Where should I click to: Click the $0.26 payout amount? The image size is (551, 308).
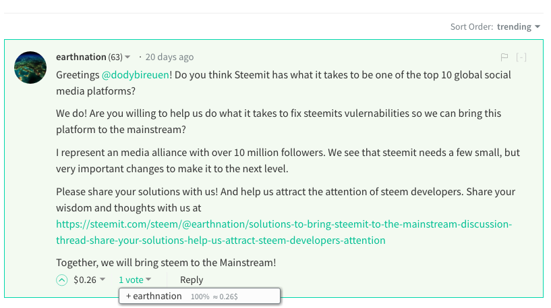coord(85,280)
